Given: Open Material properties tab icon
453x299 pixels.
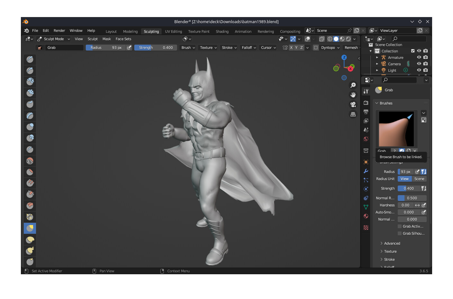Looking at the screenshot, I should pyautogui.click(x=366, y=216).
